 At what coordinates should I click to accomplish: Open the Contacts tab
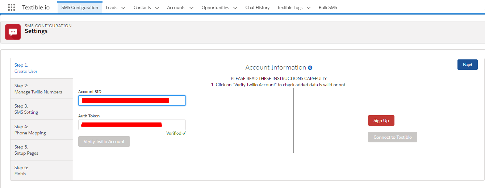[x=142, y=7]
